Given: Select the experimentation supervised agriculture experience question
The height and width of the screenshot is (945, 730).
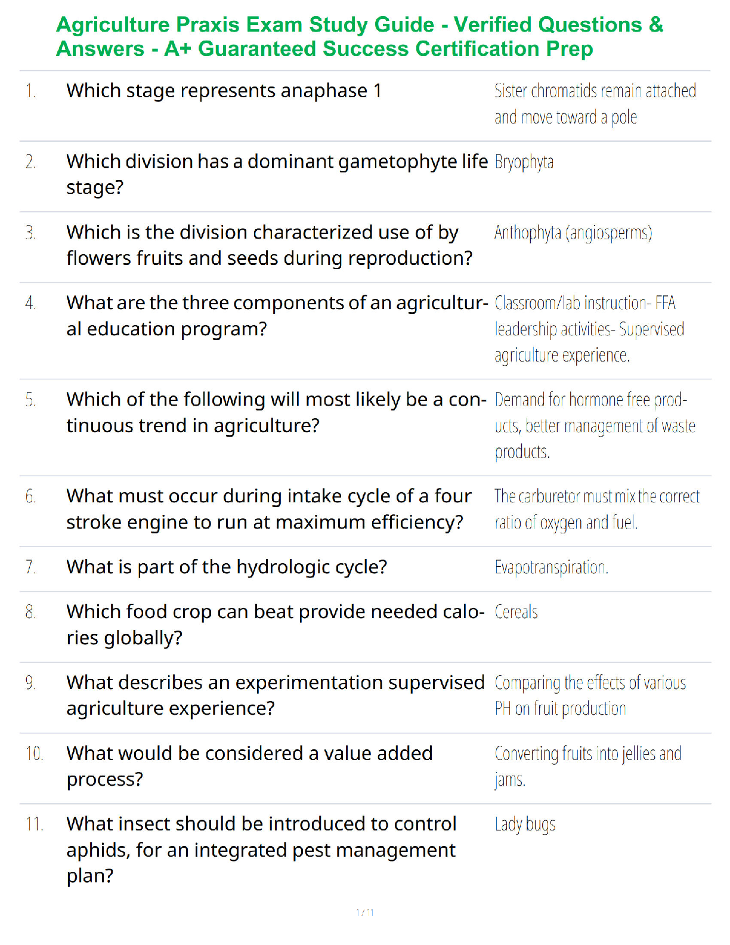Looking at the screenshot, I should (276, 695).
